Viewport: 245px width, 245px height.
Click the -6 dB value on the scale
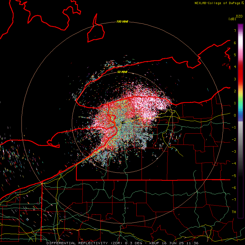234,188
